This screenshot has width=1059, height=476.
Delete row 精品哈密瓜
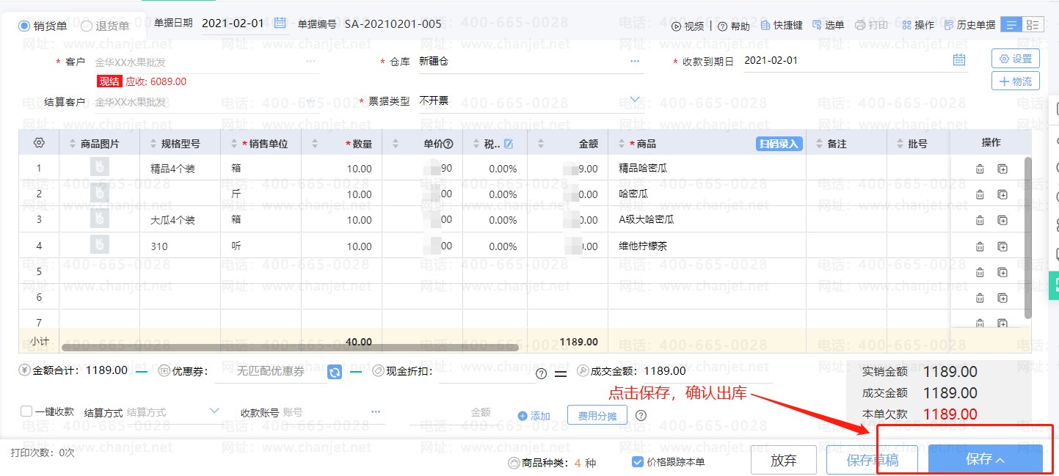[x=980, y=169]
